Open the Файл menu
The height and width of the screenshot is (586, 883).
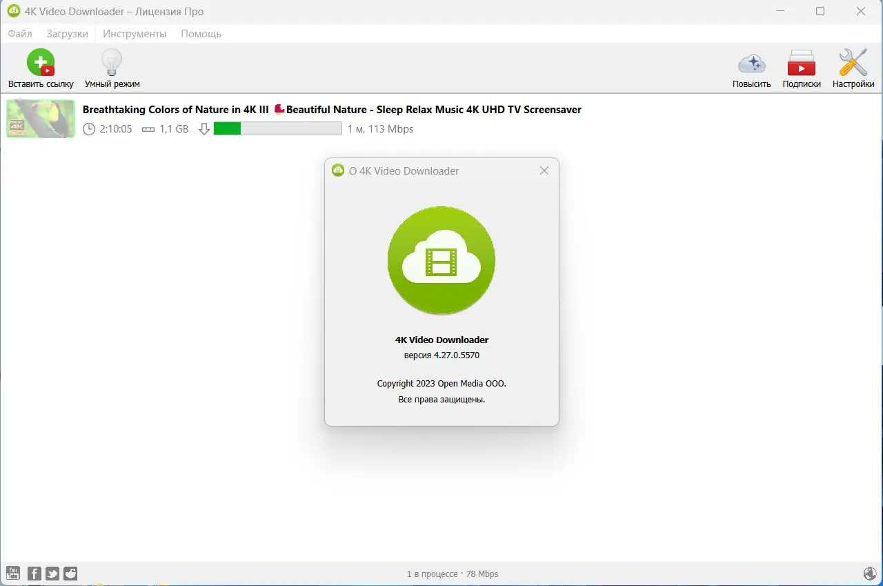point(20,34)
